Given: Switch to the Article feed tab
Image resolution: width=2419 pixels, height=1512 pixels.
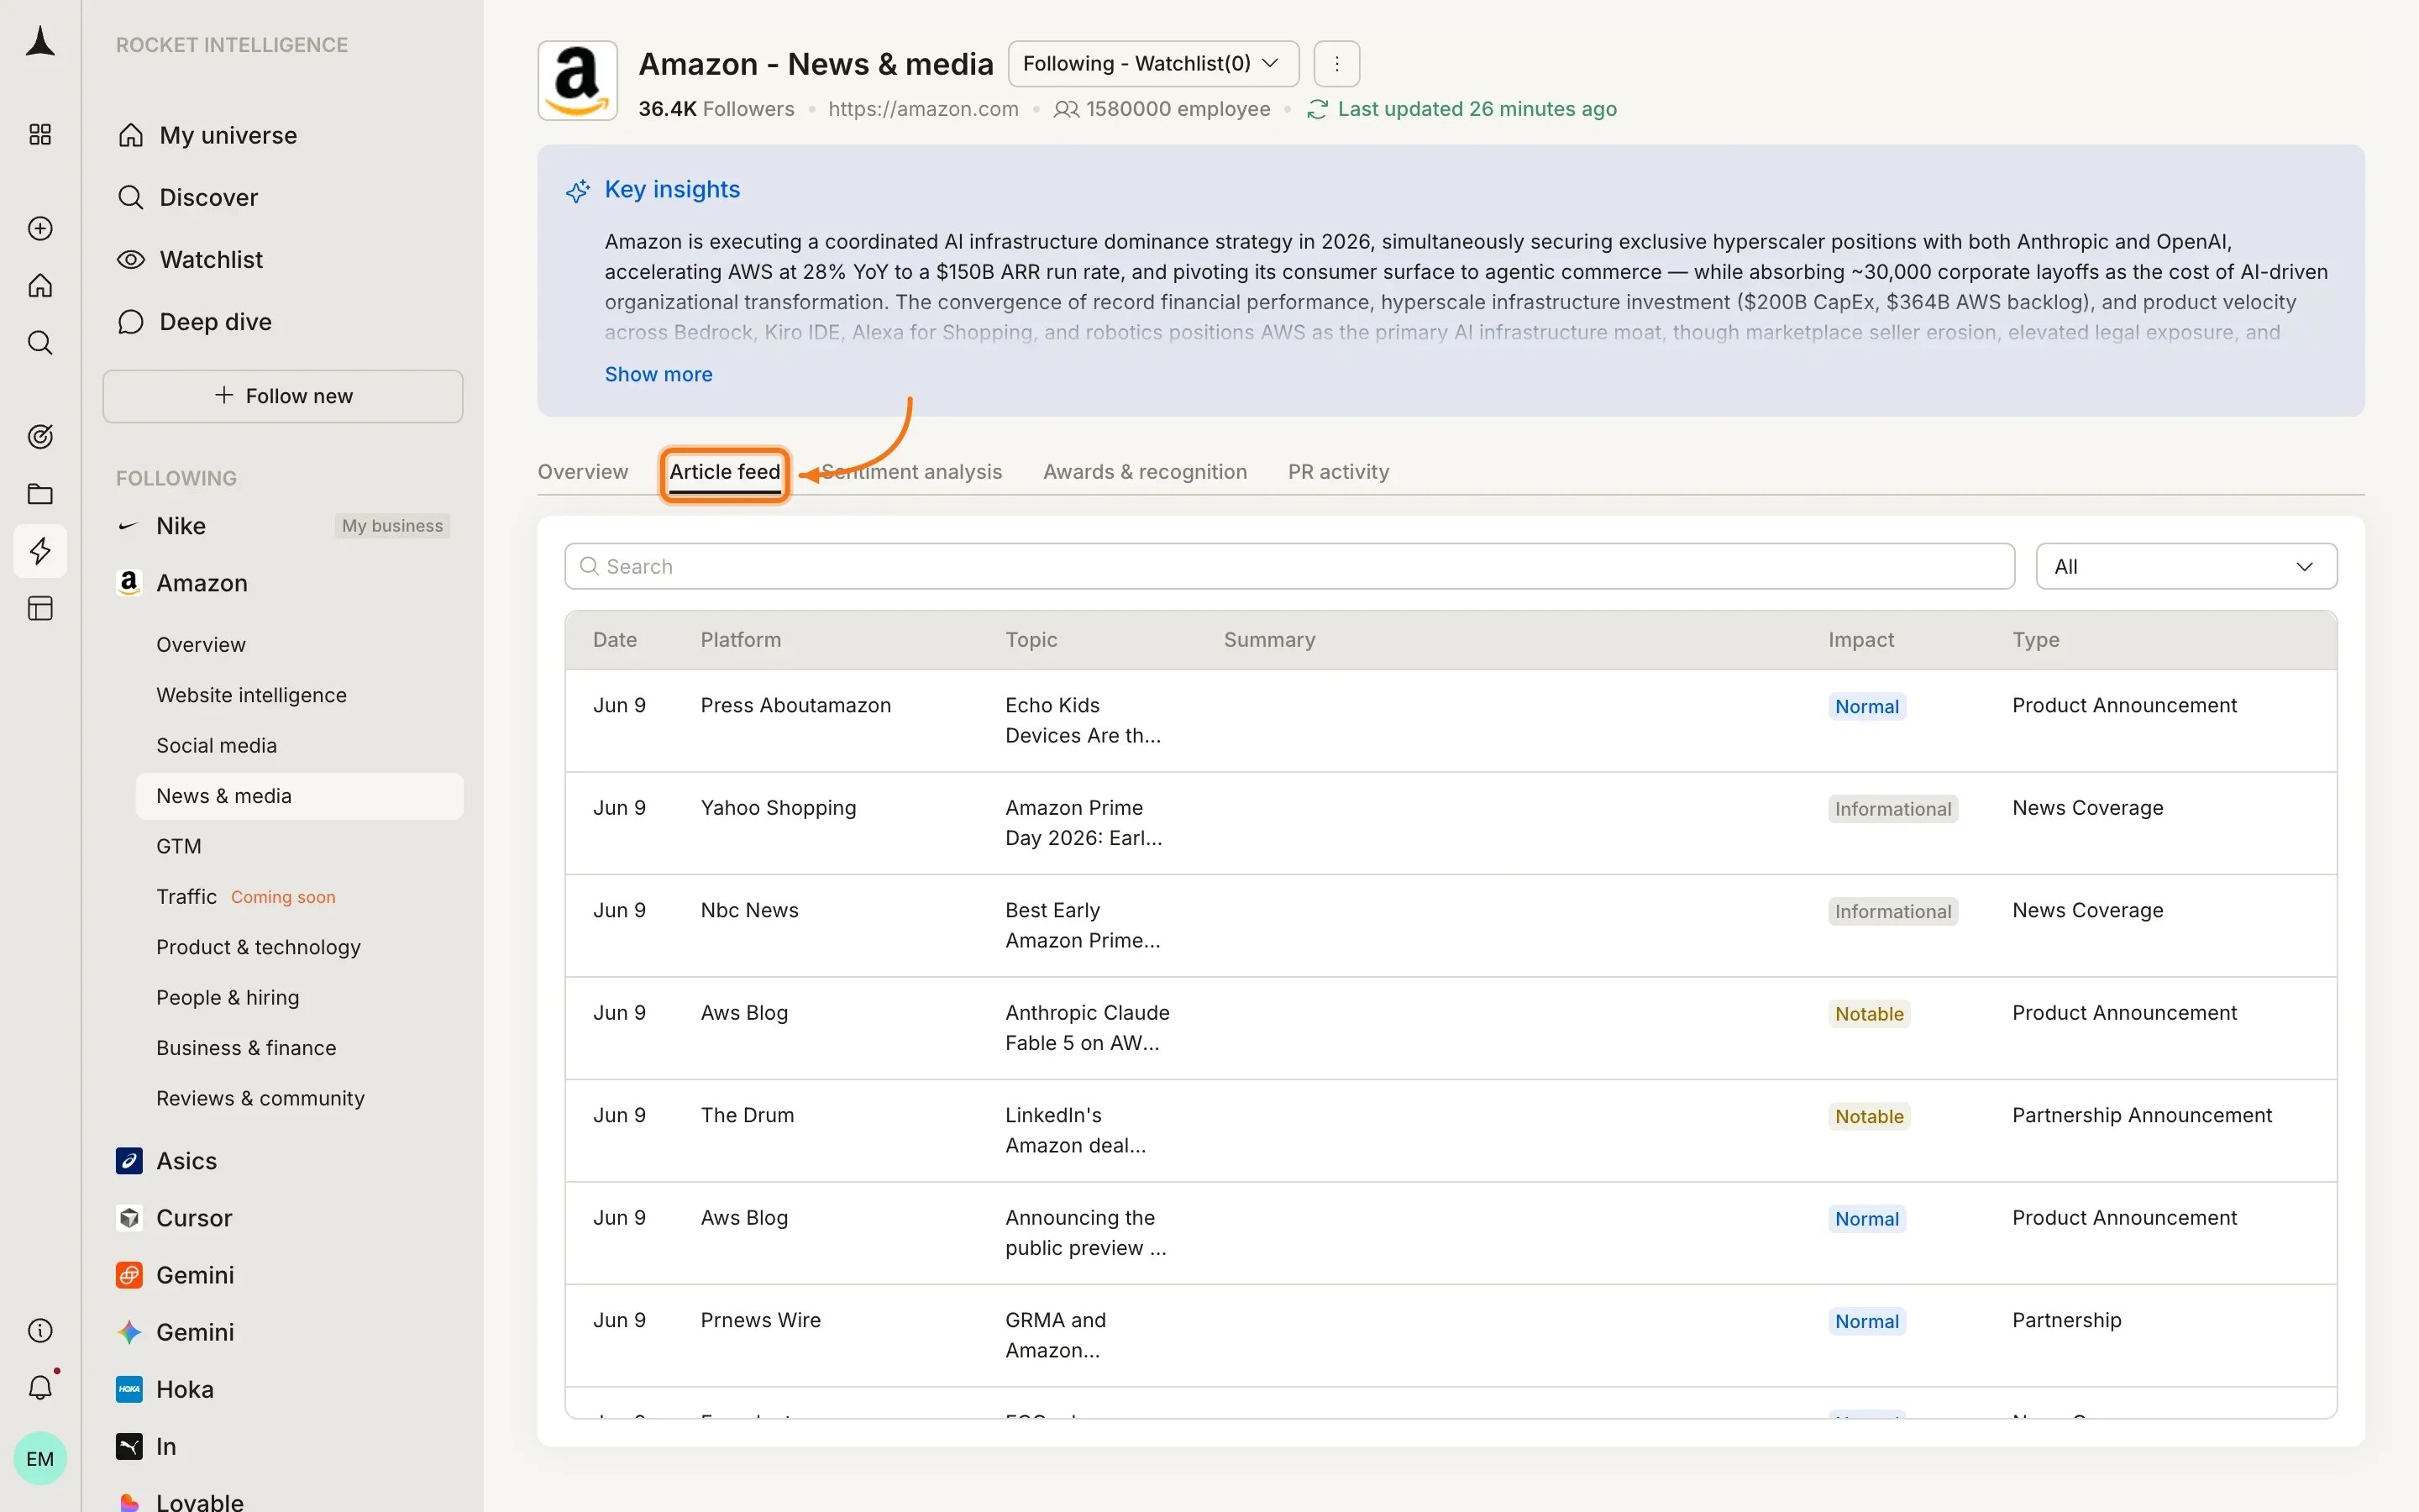Looking at the screenshot, I should [x=725, y=472].
